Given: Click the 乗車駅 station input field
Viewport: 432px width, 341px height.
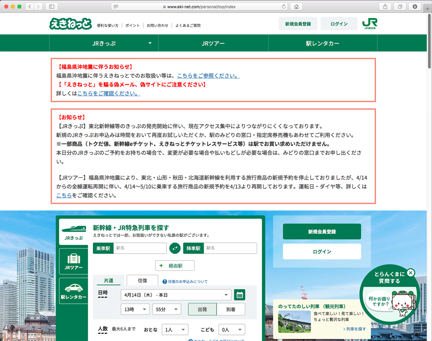Looking at the screenshot, I should (x=140, y=248).
